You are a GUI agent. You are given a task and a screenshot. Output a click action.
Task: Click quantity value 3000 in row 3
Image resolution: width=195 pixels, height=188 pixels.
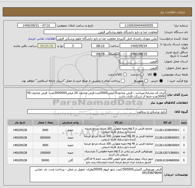(45, 145)
